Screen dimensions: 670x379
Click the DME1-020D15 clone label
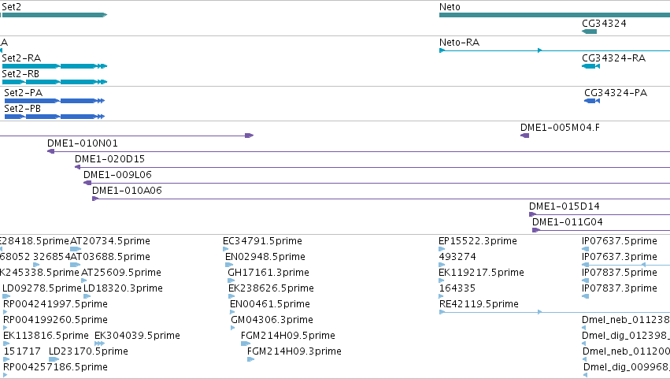[109, 159]
